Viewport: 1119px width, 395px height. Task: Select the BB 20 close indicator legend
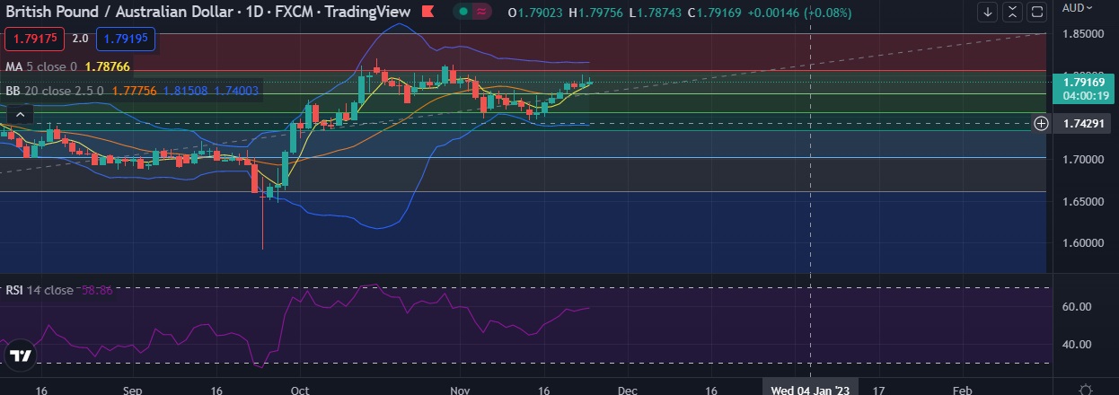pos(55,91)
